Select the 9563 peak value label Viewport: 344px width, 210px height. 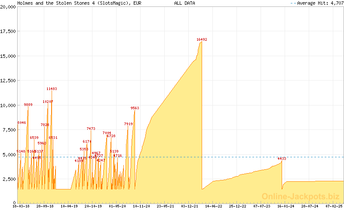coord(135,108)
